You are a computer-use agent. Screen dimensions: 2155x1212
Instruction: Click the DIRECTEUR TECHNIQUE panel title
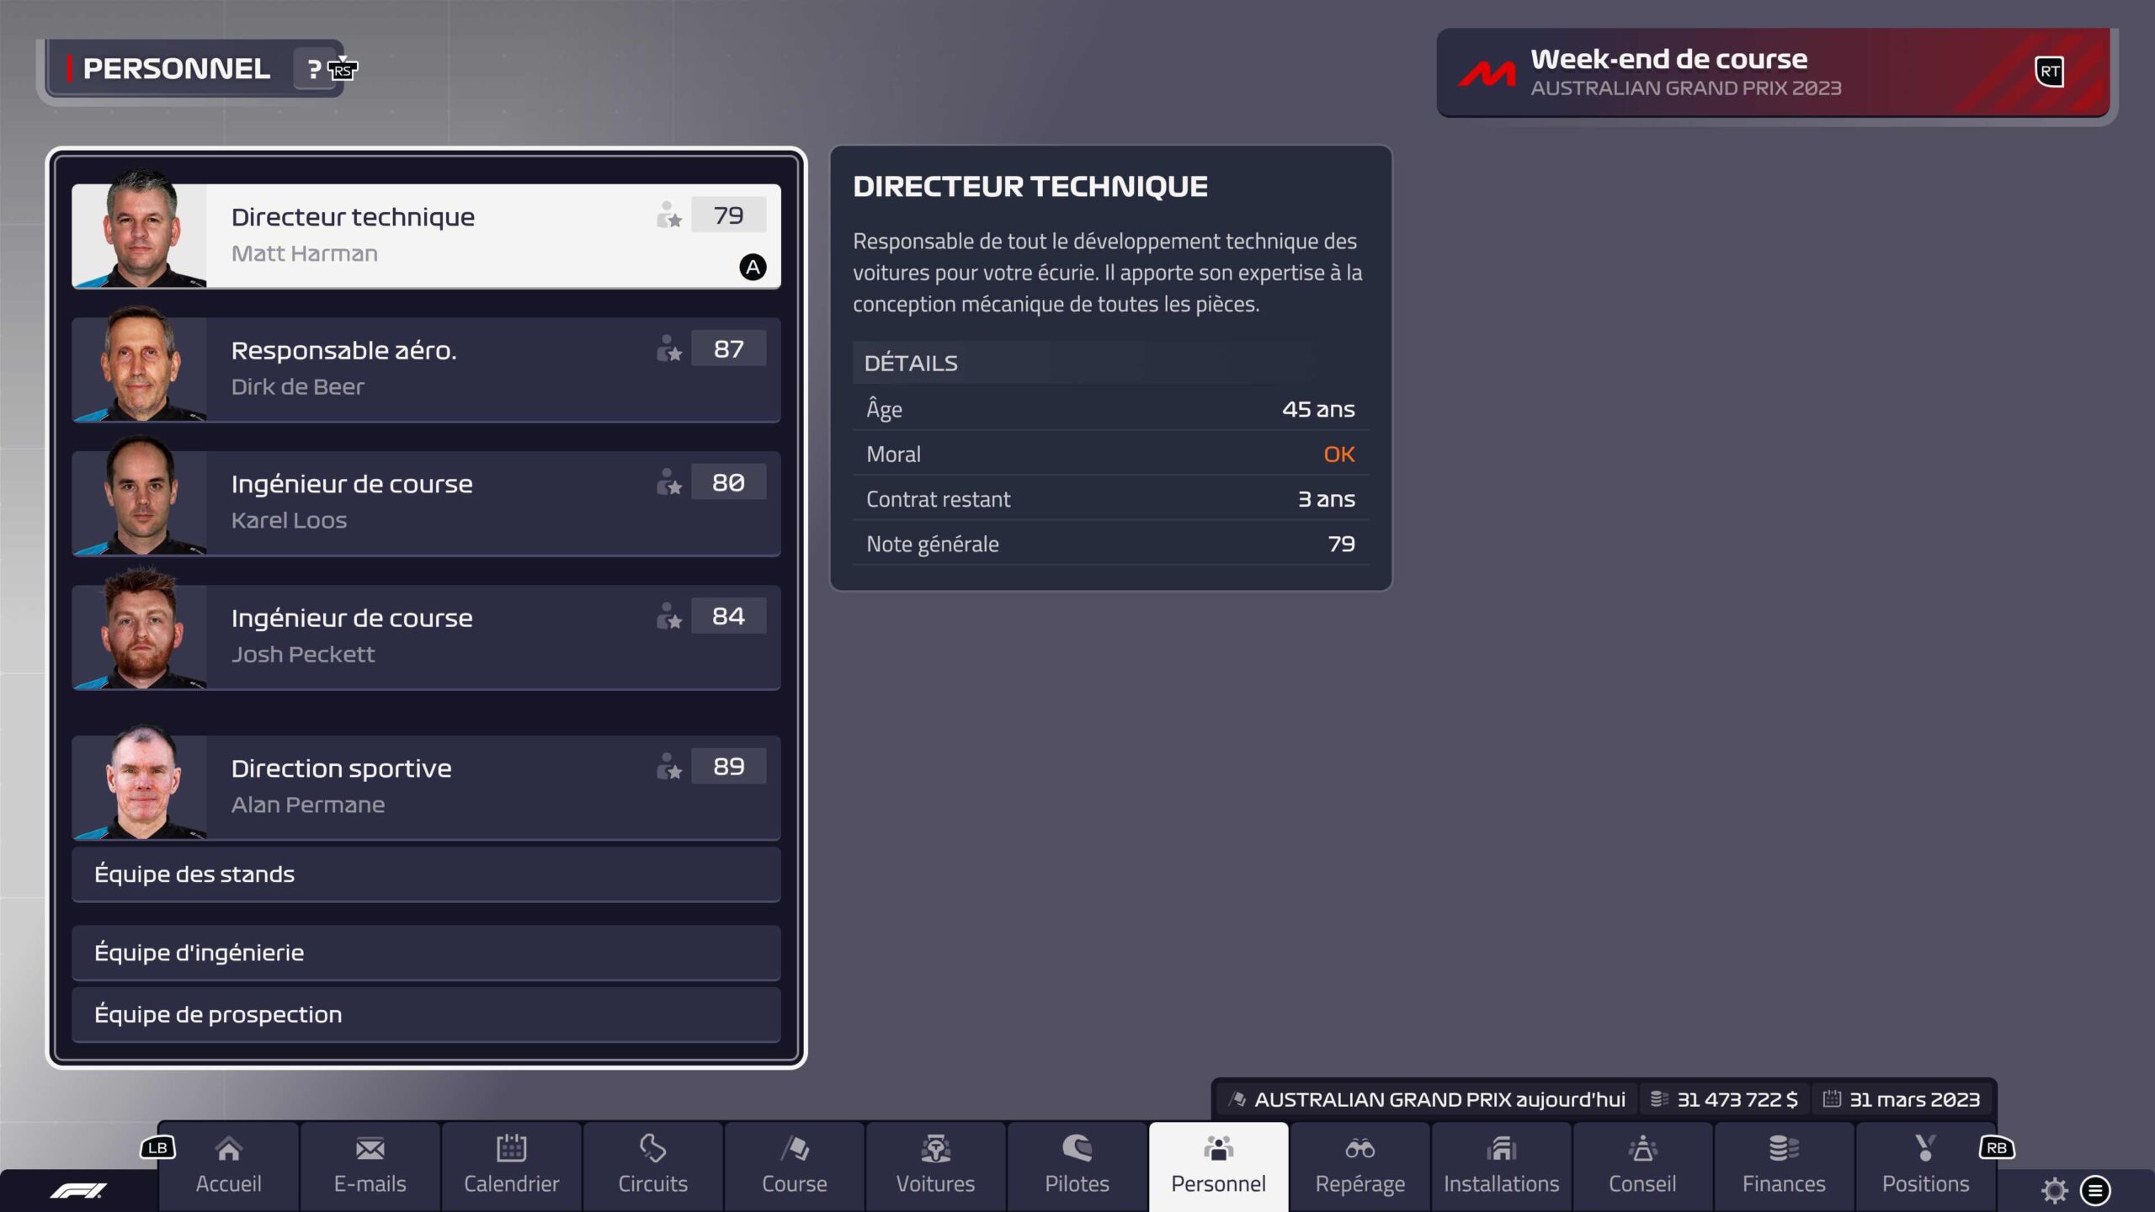click(1030, 186)
